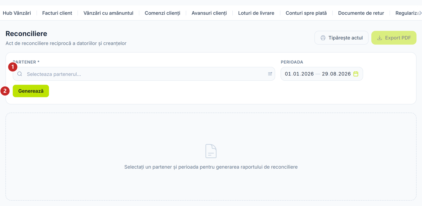Open Conturi spre plată tab
This screenshot has height=206, width=422.
coord(306,13)
